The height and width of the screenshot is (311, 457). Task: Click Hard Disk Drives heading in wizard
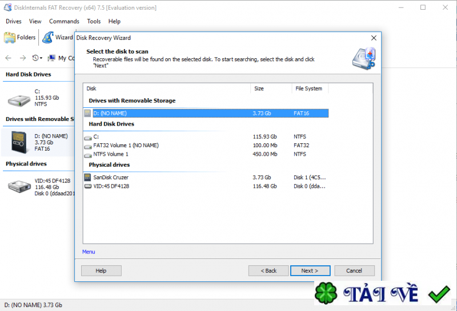[111, 124]
